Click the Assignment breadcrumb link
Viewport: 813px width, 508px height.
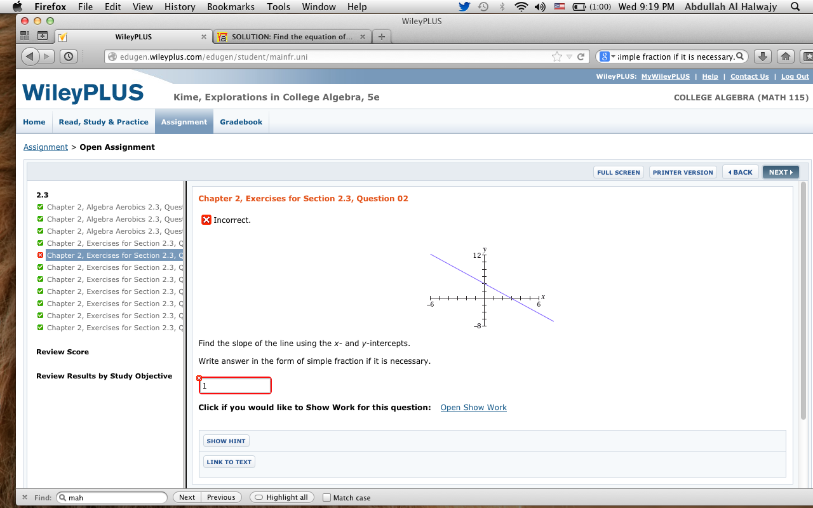[46, 147]
